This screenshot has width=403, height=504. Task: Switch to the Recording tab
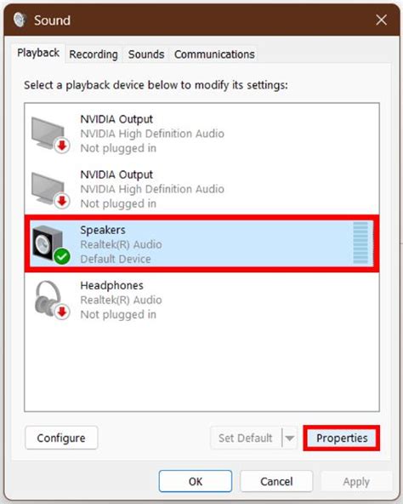[x=94, y=54]
